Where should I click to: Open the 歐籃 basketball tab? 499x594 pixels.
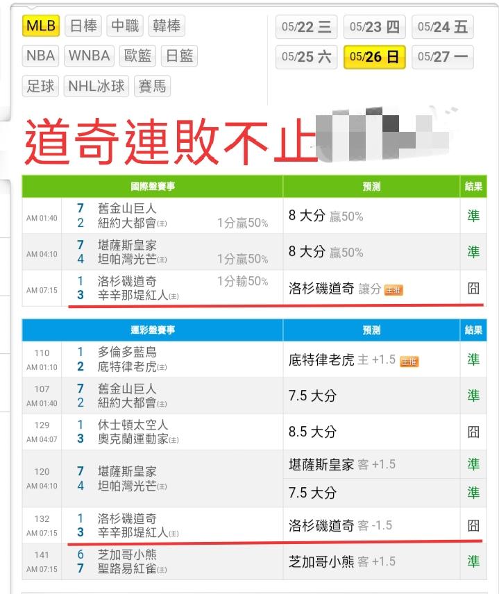click(x=137, y=56)
